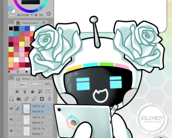Click hue ring handle on color wheel
Screen dimensions: 172x138
point(39,9)
